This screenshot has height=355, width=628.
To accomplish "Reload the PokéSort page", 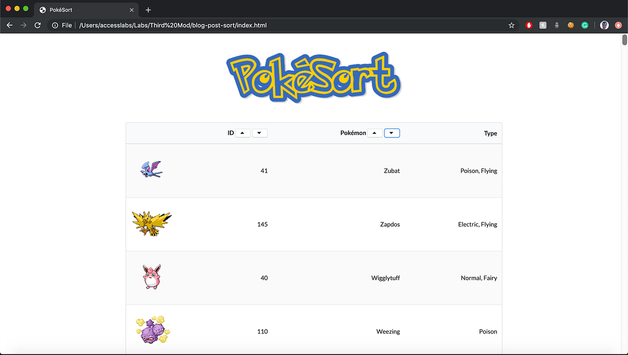I will click(x=37, y=25).
